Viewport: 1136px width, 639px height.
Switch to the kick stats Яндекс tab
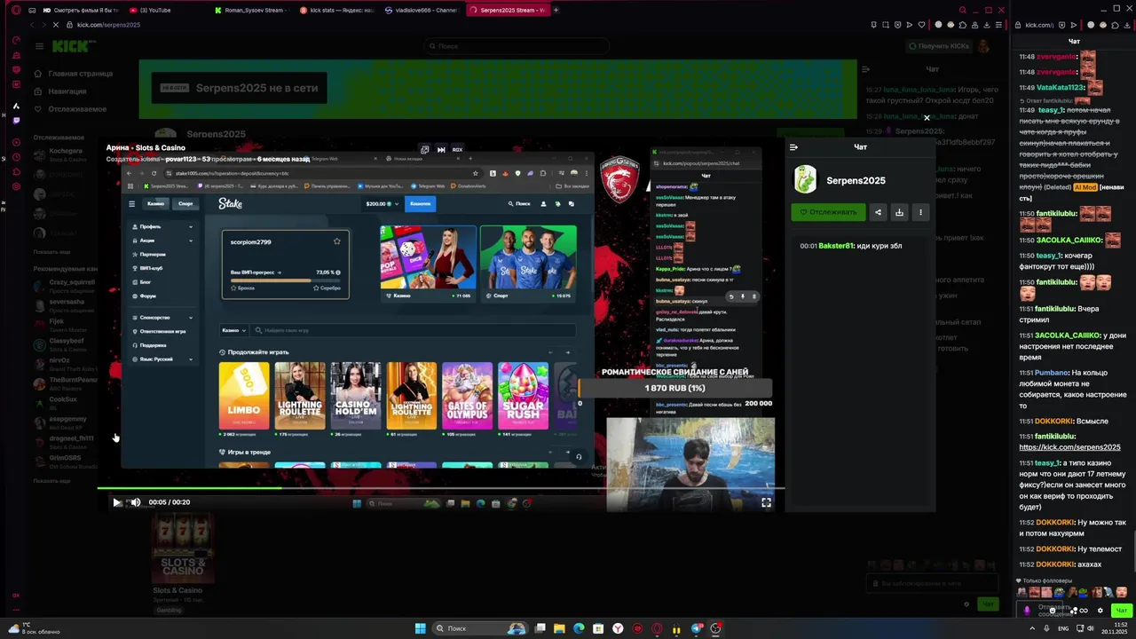[337, 10]
